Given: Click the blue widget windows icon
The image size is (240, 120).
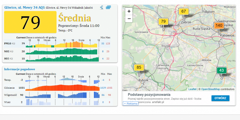Looking at the screenshot, I should (x=108, y=7).
